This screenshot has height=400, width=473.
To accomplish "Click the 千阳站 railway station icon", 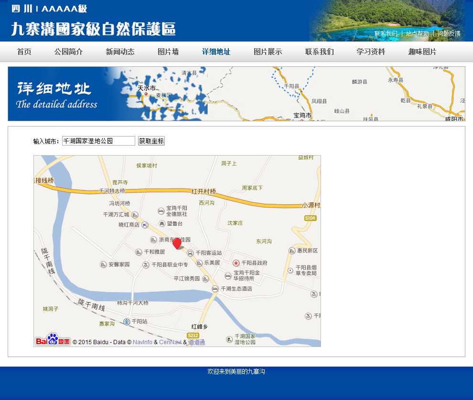I will click(127, 322).
